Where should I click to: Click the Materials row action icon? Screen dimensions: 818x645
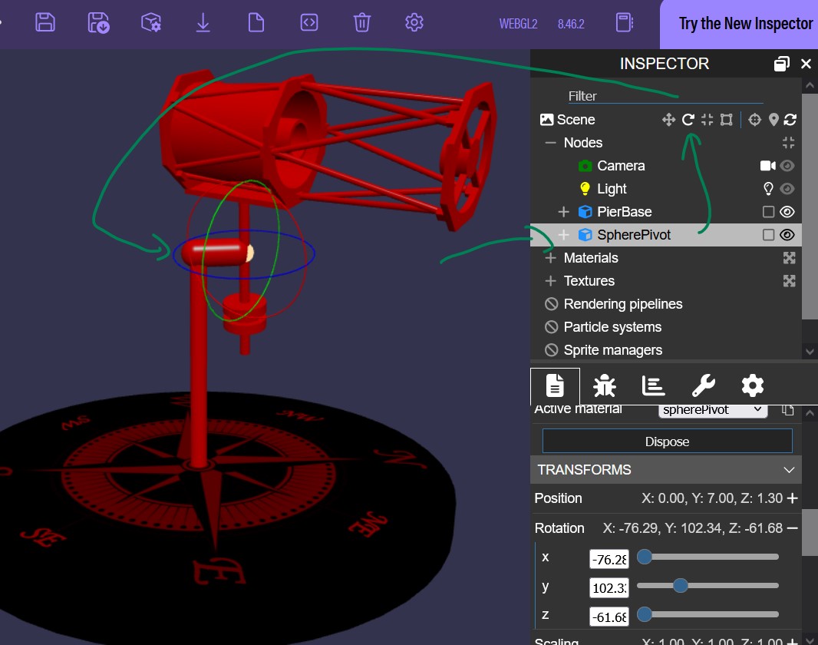[x=790, y=258]
